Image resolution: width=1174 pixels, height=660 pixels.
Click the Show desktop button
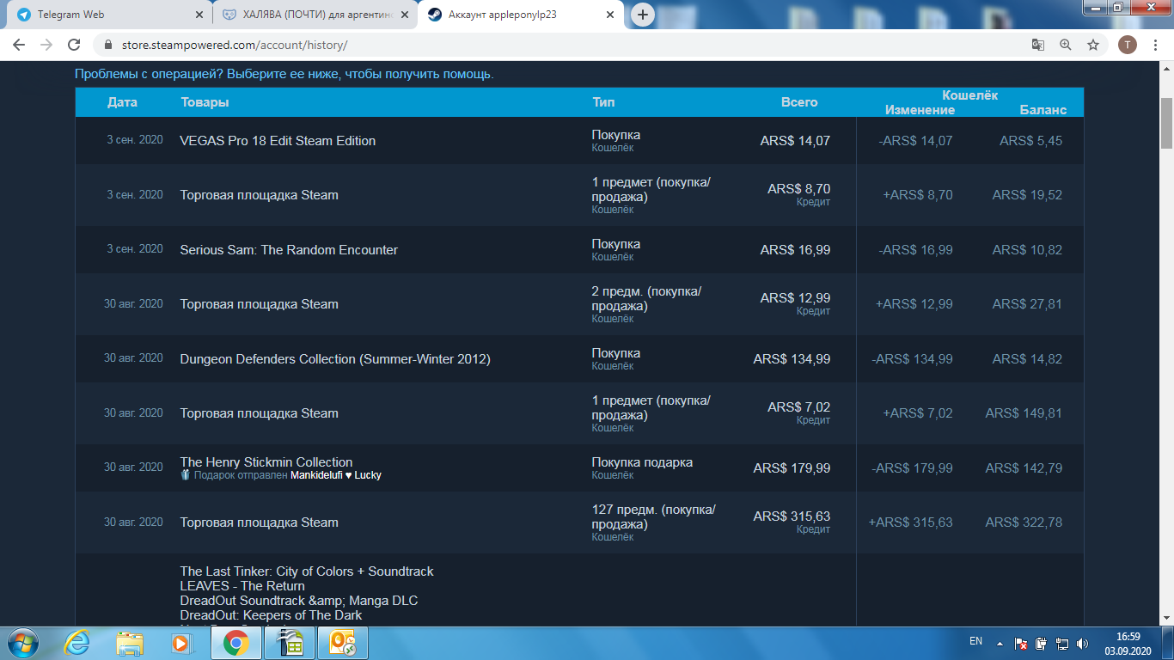[x=1168, y=643]
